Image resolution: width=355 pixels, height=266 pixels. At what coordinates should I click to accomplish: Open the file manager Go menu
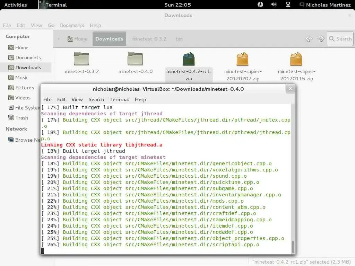click(x=51, y=25)
